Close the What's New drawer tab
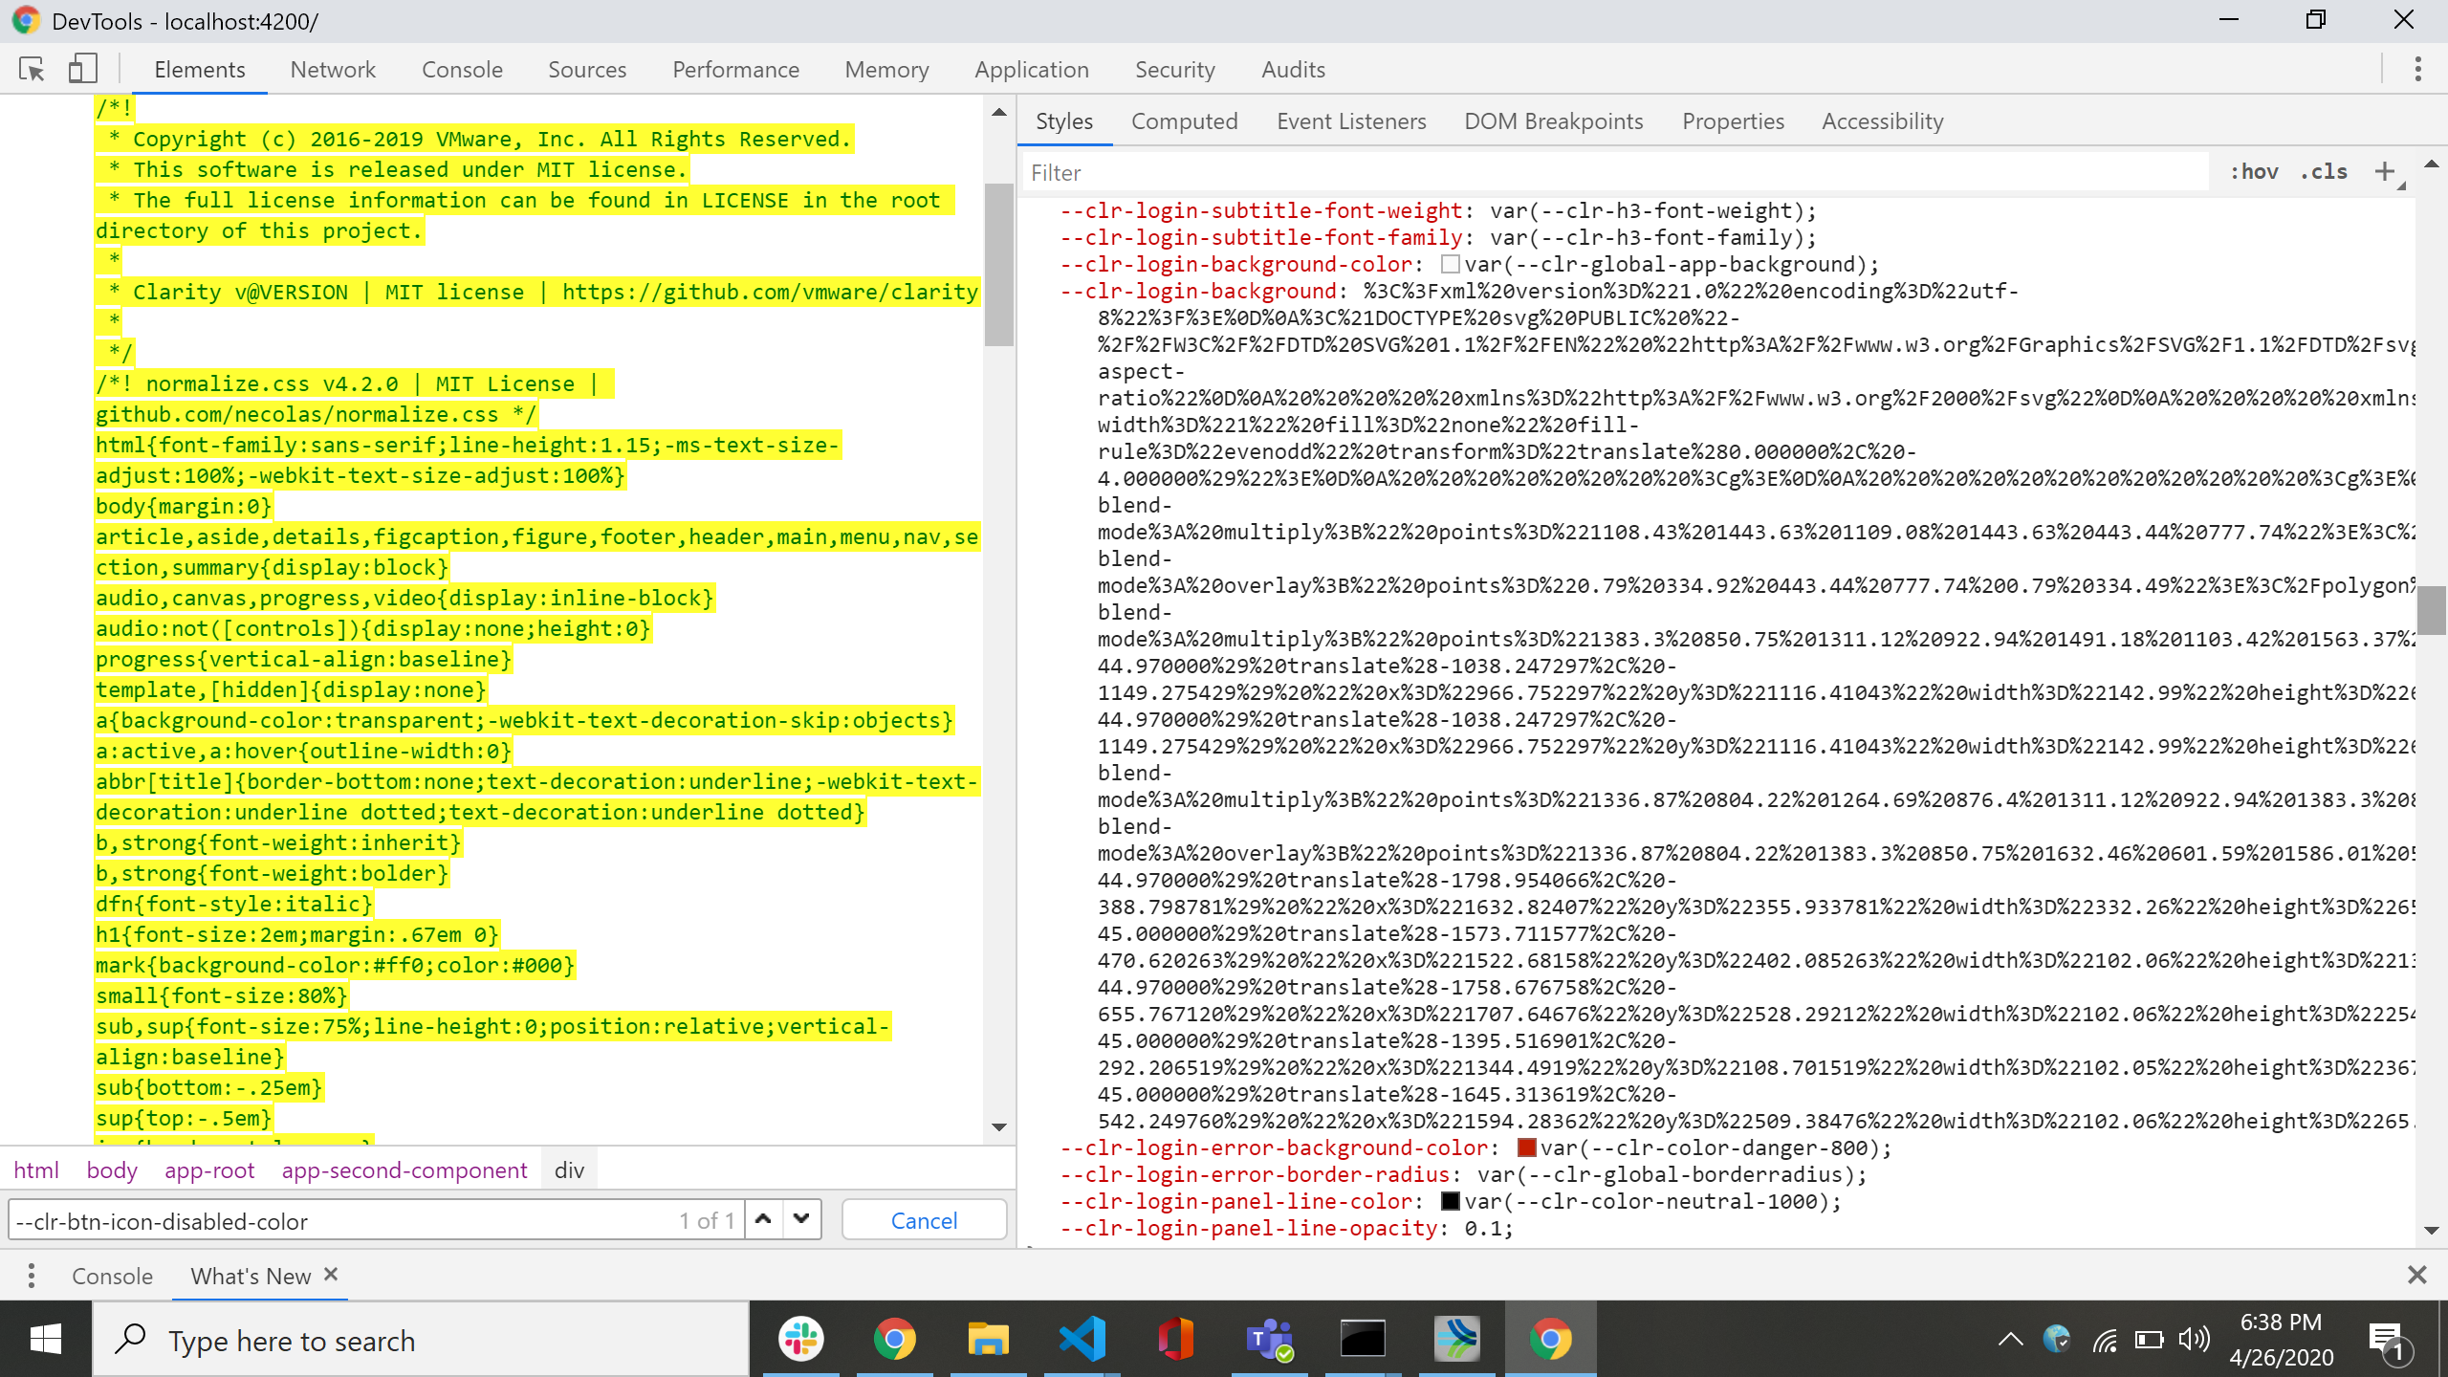Image resolution: width=2448 pixels, height=1377 pixels. click(x=331, y=1275)
